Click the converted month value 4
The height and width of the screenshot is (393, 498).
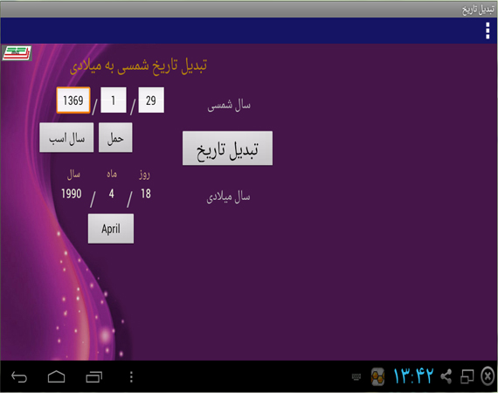click(111, 194)
